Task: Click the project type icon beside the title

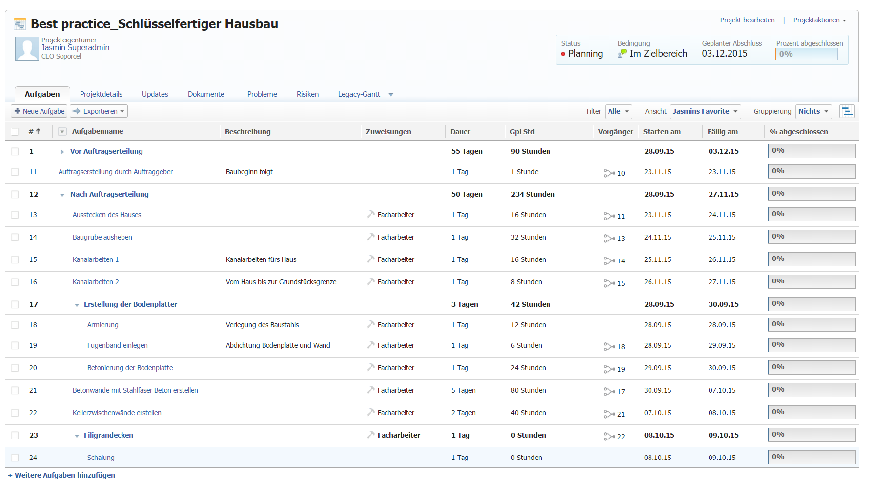Action: click(x=20, y=24)
